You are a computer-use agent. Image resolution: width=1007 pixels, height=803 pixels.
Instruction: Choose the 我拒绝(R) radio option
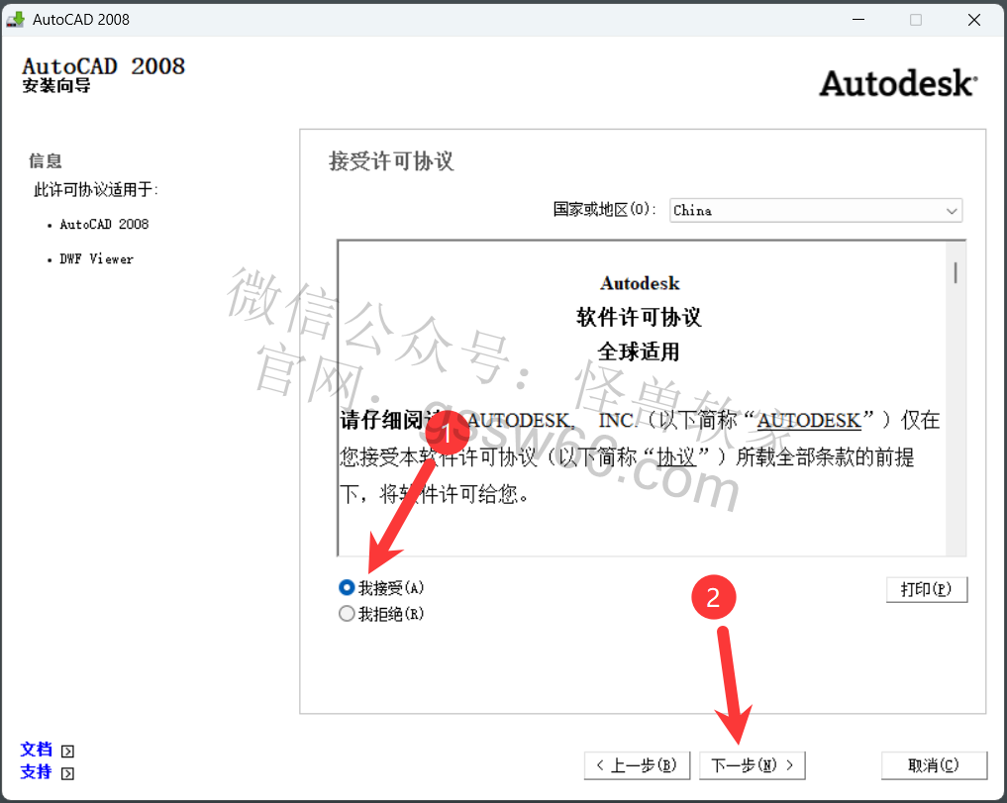pos(347,614)
